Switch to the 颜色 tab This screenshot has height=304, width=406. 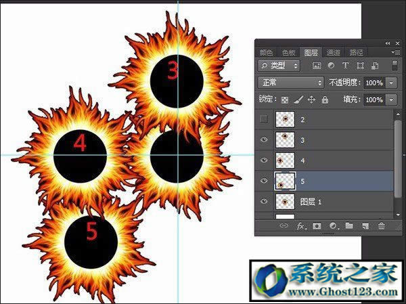click(x=267, y=53)
